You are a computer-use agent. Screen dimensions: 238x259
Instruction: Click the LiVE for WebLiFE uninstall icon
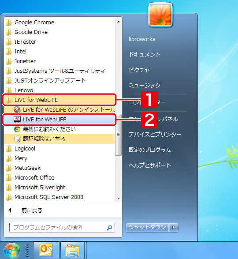pos(17,110)
